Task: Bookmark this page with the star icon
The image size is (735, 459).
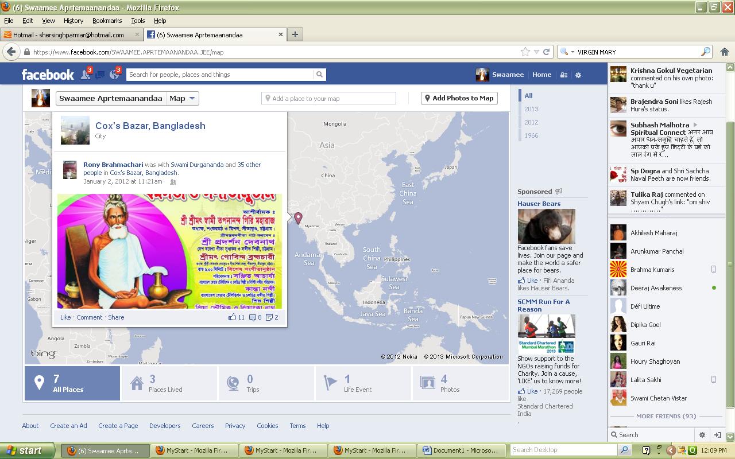Action: click(525, 52)
